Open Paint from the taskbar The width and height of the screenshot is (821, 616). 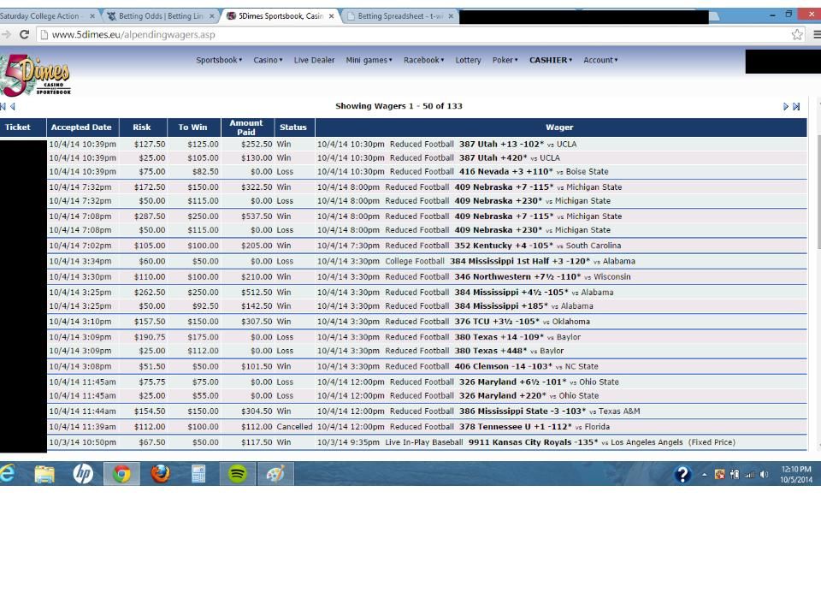[276, 473]
